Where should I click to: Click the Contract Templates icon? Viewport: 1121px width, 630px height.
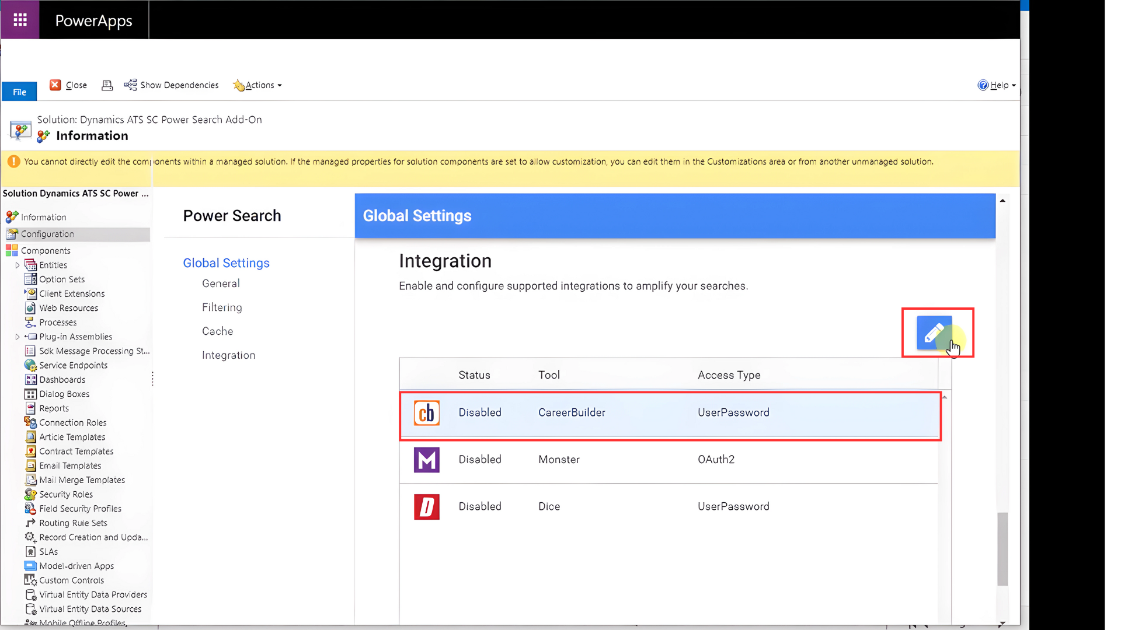click(30, 452)
